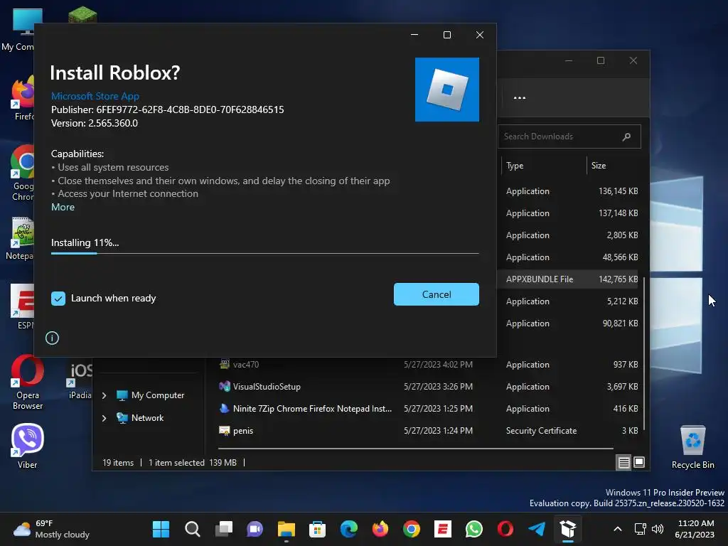
Task: Launch Firefox from taskbar
Action: coord(380,529)
